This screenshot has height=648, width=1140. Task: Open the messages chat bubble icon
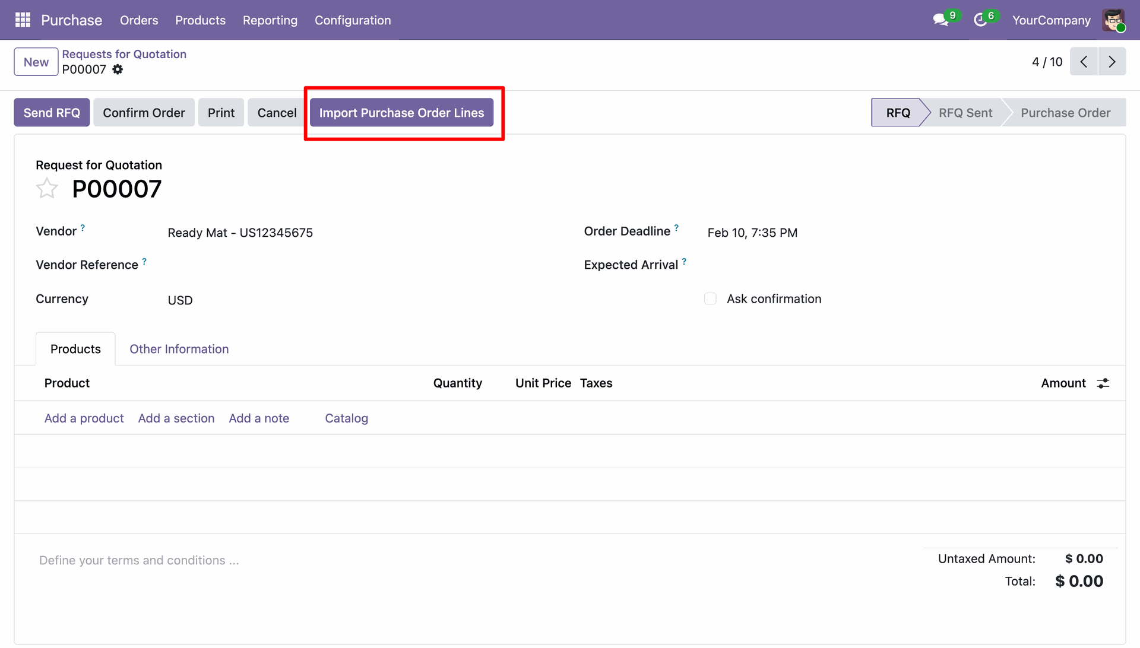tap(940, 20)
